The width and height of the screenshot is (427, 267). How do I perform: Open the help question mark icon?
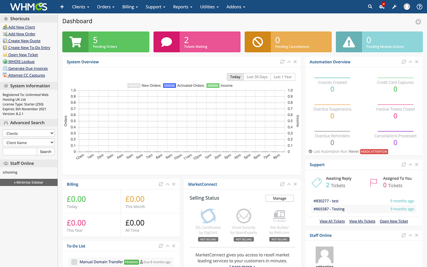coord(420,7)
